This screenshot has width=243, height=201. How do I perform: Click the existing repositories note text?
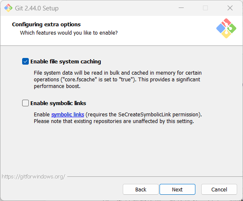tap(114, 121)
